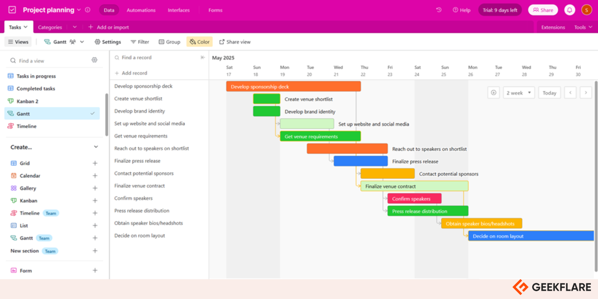Screen dimensions: 598x299
Task: Add a new Timeline view with plus
Action: [x=95, y=213]
